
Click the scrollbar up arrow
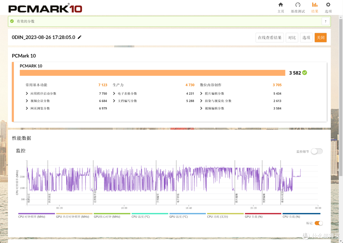[341, 17]
